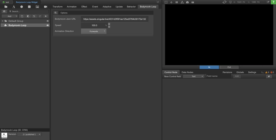Show the grid overlay in preview
Viewport: 276px width, 140px height.
point(177,2)
